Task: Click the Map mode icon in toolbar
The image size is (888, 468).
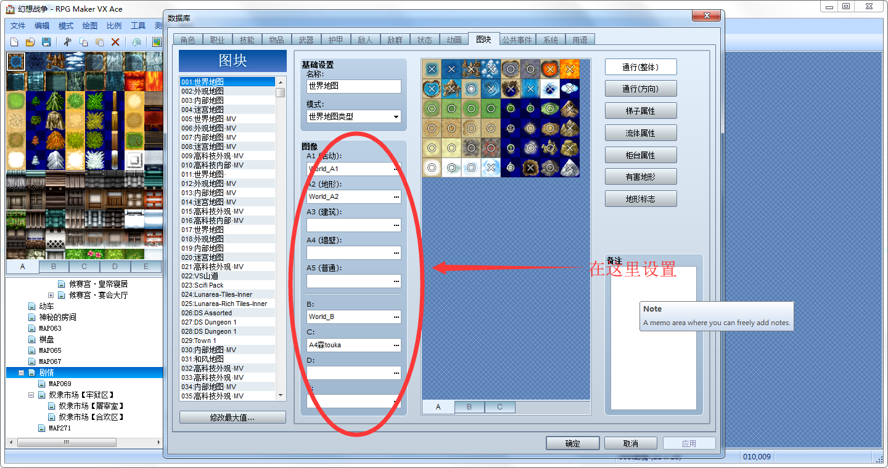Action: (157, 42)
